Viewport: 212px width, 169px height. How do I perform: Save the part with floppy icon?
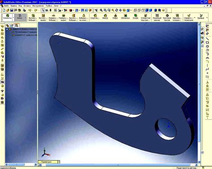[12, 10]
